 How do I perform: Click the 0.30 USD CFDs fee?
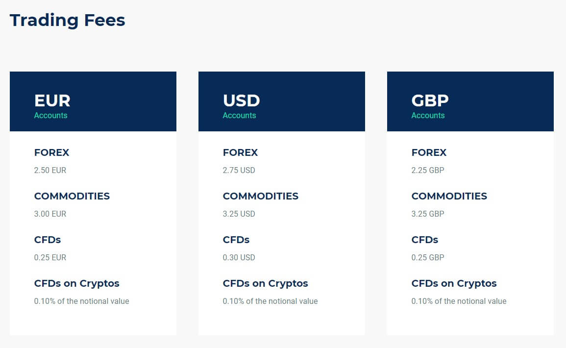pyautogui.click(x=239, y=257)
